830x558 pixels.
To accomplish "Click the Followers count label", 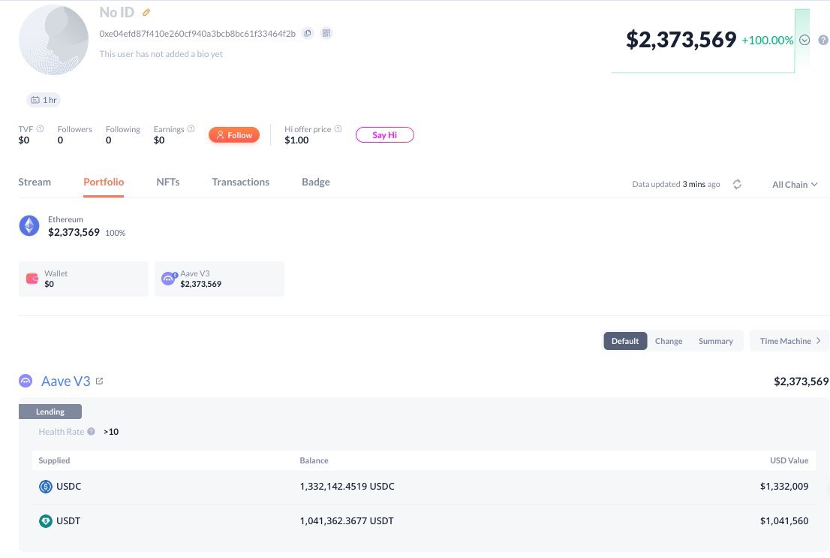I will (74, 129).
